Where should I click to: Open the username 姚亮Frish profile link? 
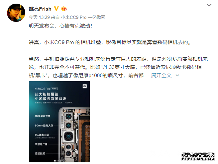[x=40, y=9]
